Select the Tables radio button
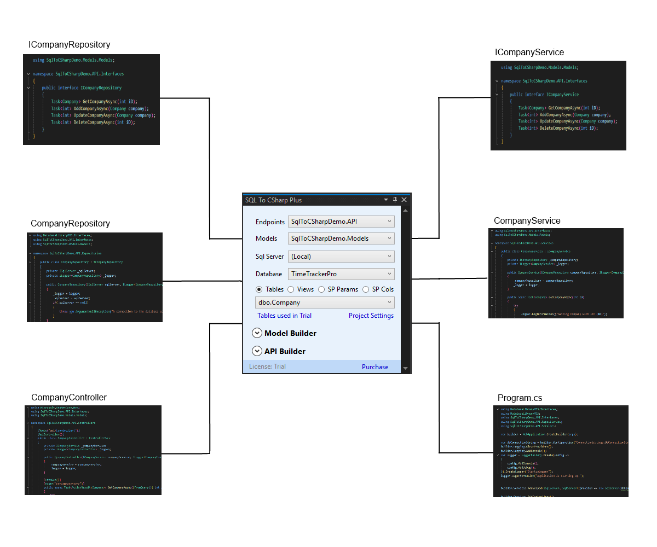Viewport: 657px width, 547px height. point(259,289)
